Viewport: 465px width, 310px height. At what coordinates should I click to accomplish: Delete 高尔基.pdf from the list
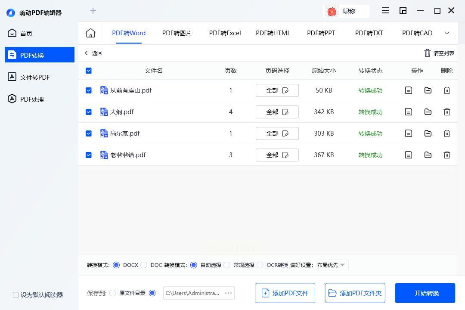447,133
